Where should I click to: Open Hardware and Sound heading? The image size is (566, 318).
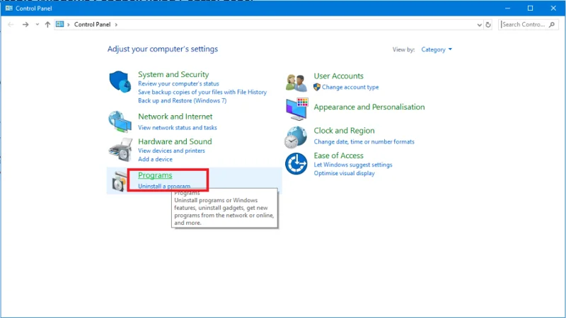(x=175, y=141)
